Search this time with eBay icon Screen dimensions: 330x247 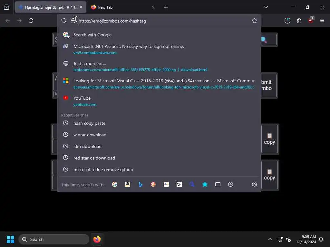click(166, 184)
